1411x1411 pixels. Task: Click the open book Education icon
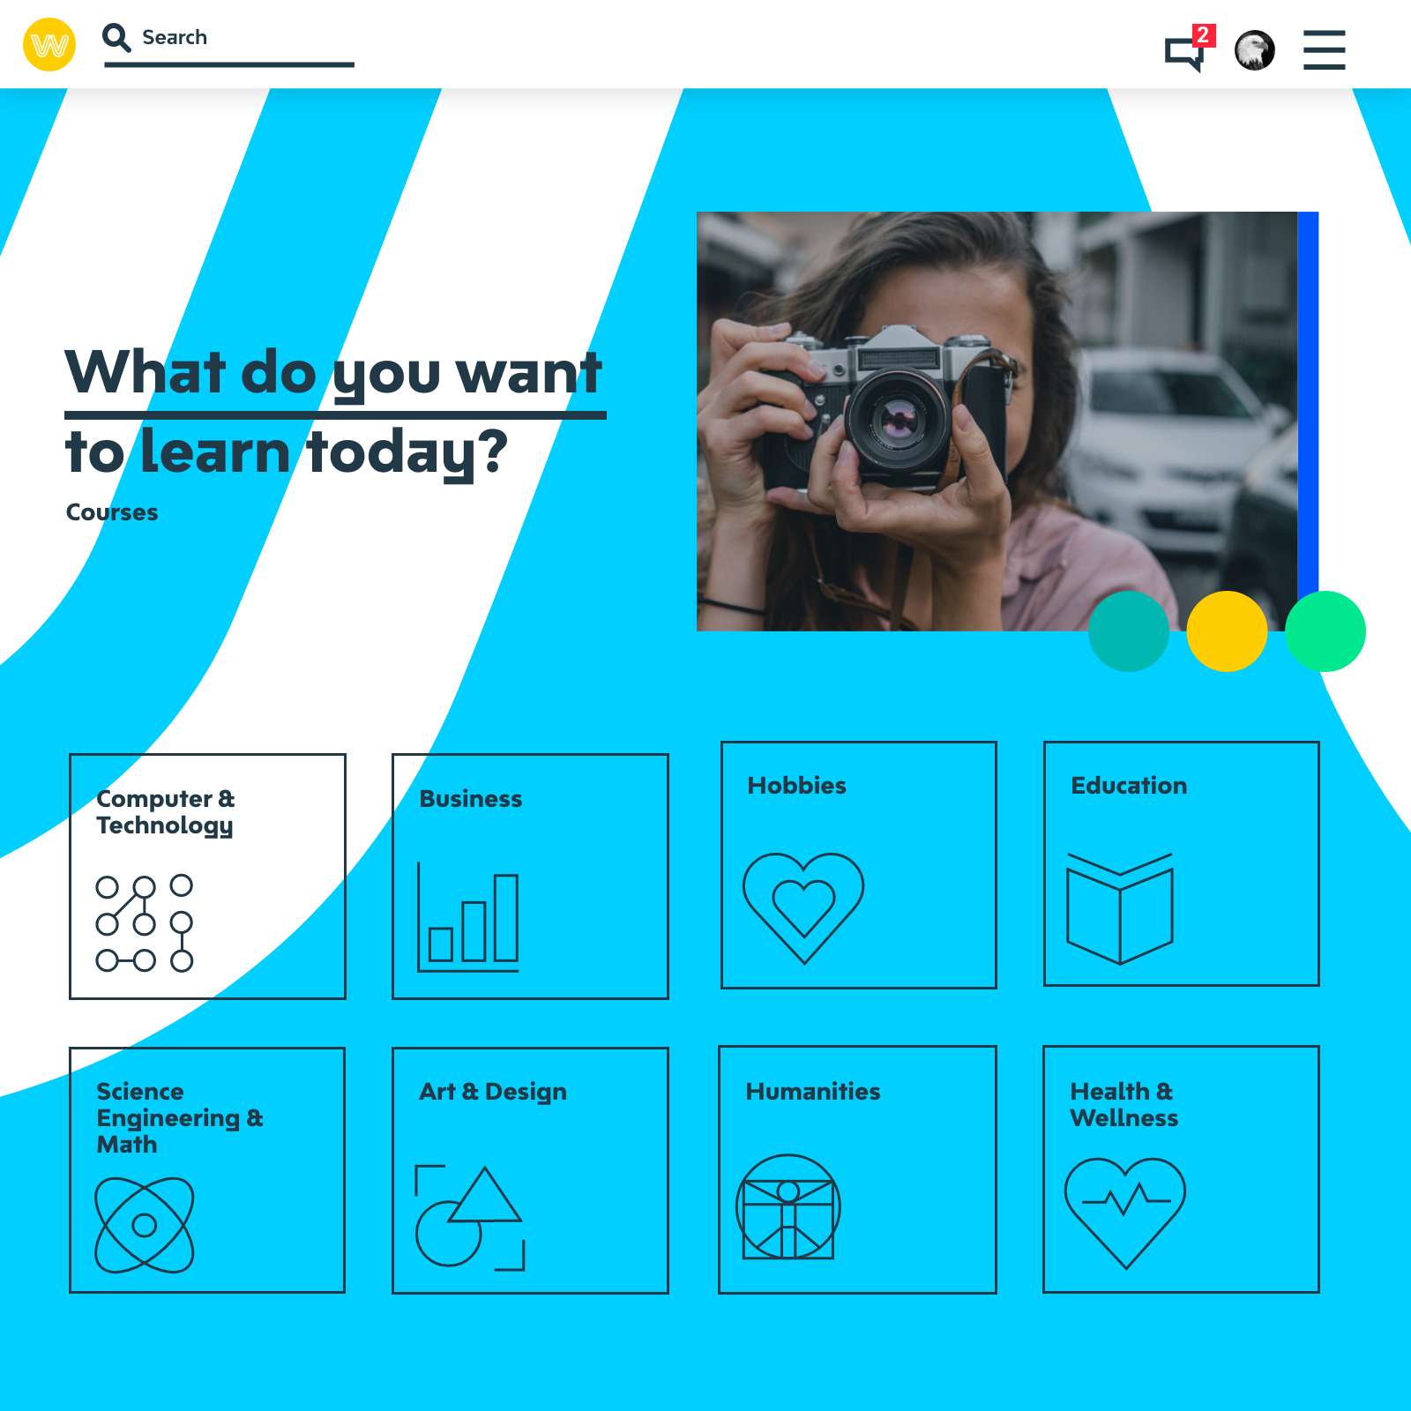pyautogui.click(x=1120, y=908)
